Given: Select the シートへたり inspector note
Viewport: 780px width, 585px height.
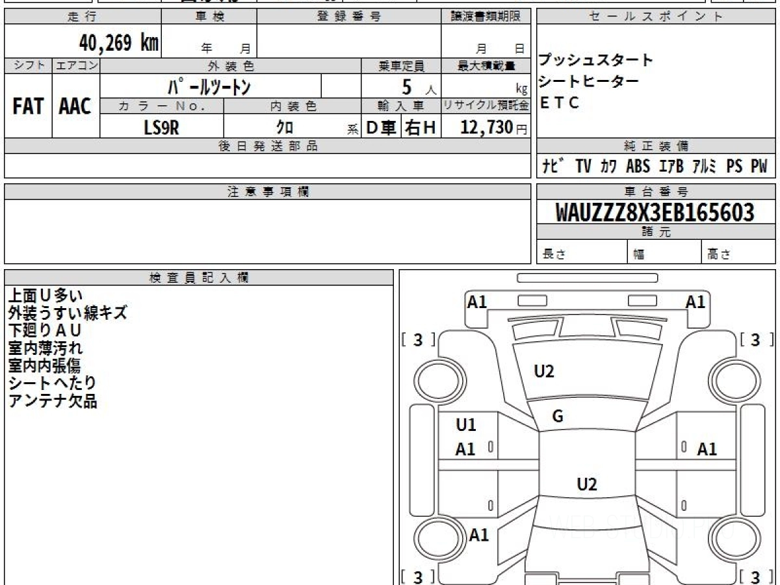Looking at the screenshot, I should pos(53,383).
